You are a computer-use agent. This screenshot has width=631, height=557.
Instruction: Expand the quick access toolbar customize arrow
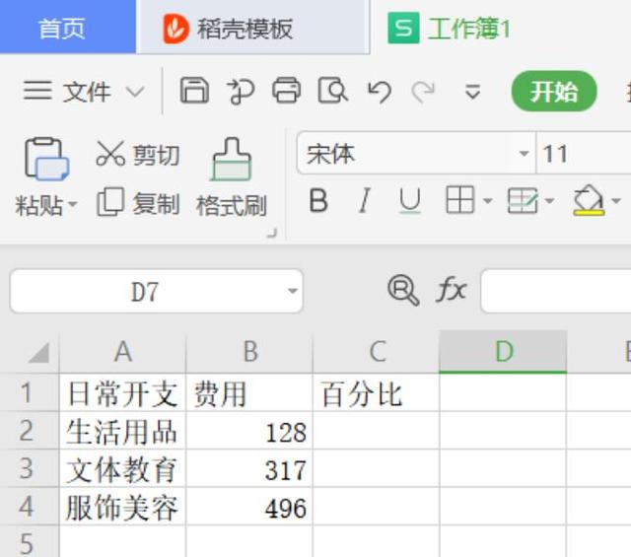(x=472, y=92)
